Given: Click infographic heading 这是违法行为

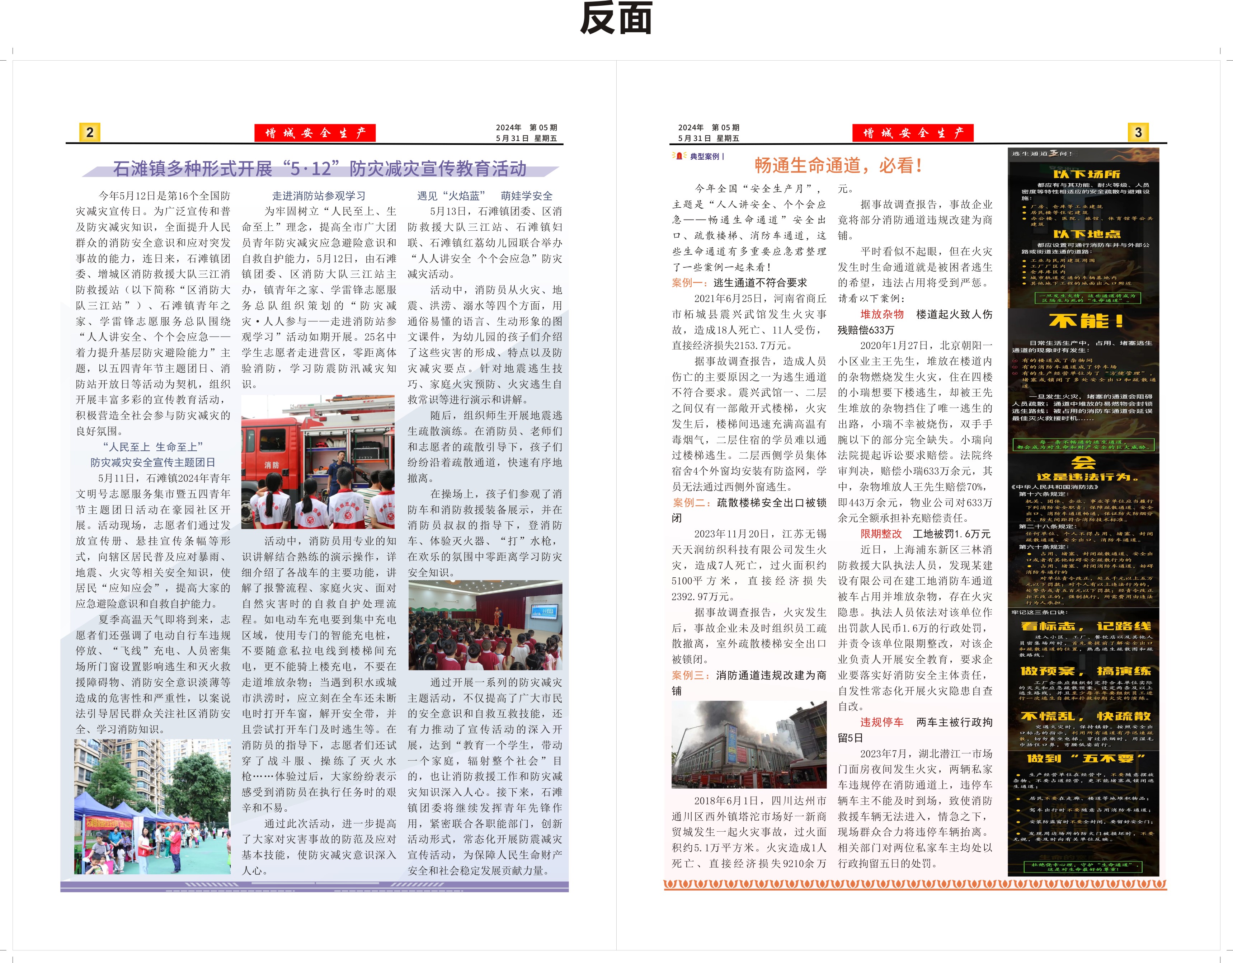Looking at the screenshot, I should pos(1087,477).
